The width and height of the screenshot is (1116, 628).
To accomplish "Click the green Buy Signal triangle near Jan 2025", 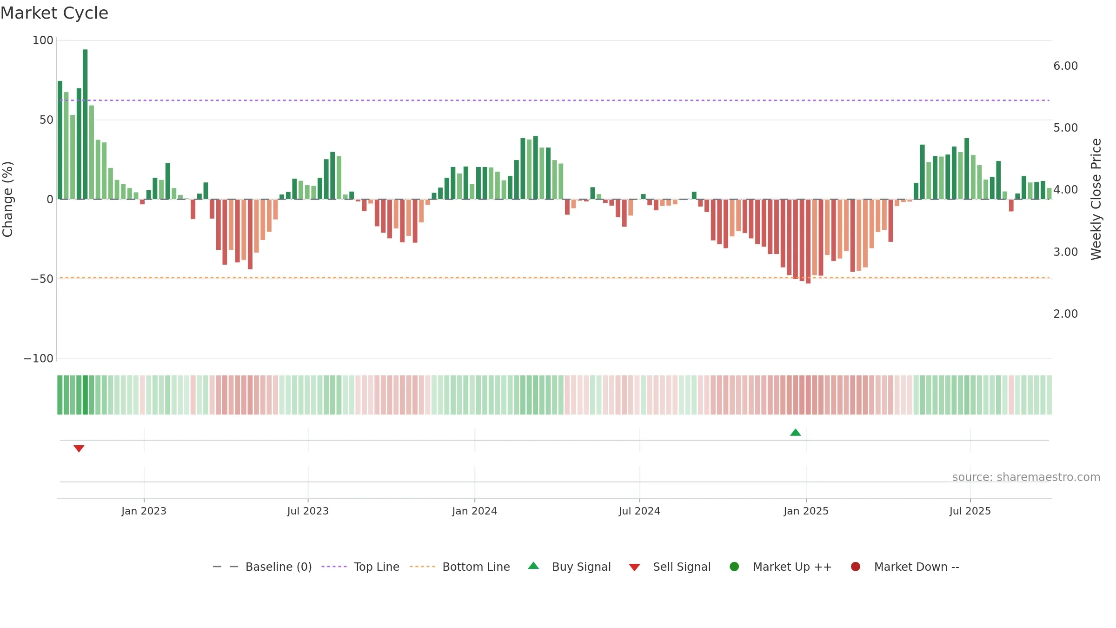I will coord(796,433).
